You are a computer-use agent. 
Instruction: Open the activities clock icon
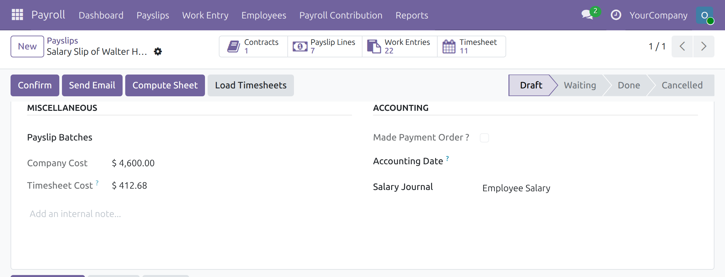616,15
